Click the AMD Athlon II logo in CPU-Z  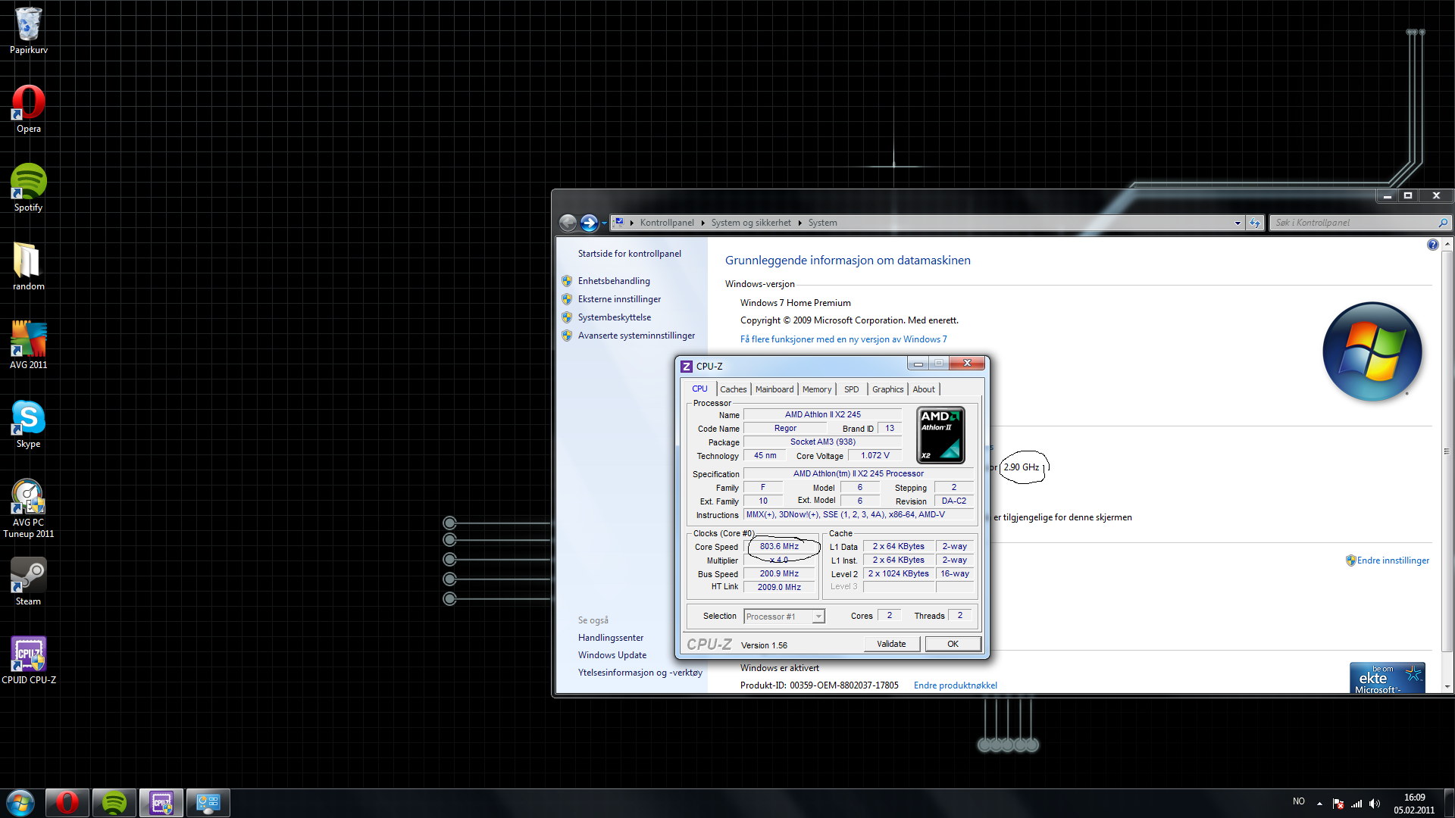coord(940,436)
